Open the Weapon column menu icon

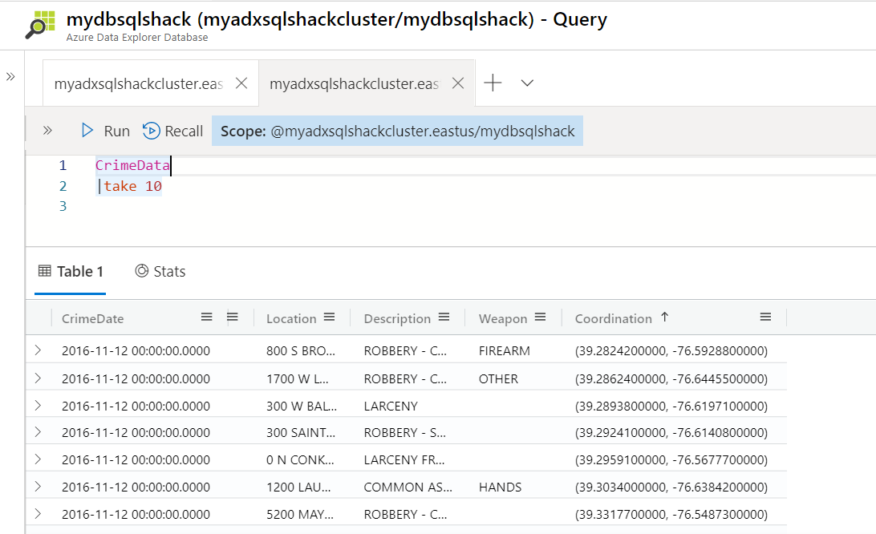coord(540,318)
